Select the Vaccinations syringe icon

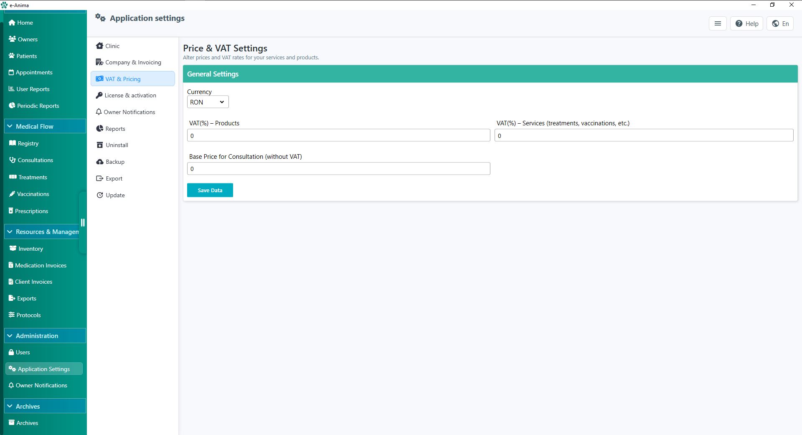coord(12,194)
